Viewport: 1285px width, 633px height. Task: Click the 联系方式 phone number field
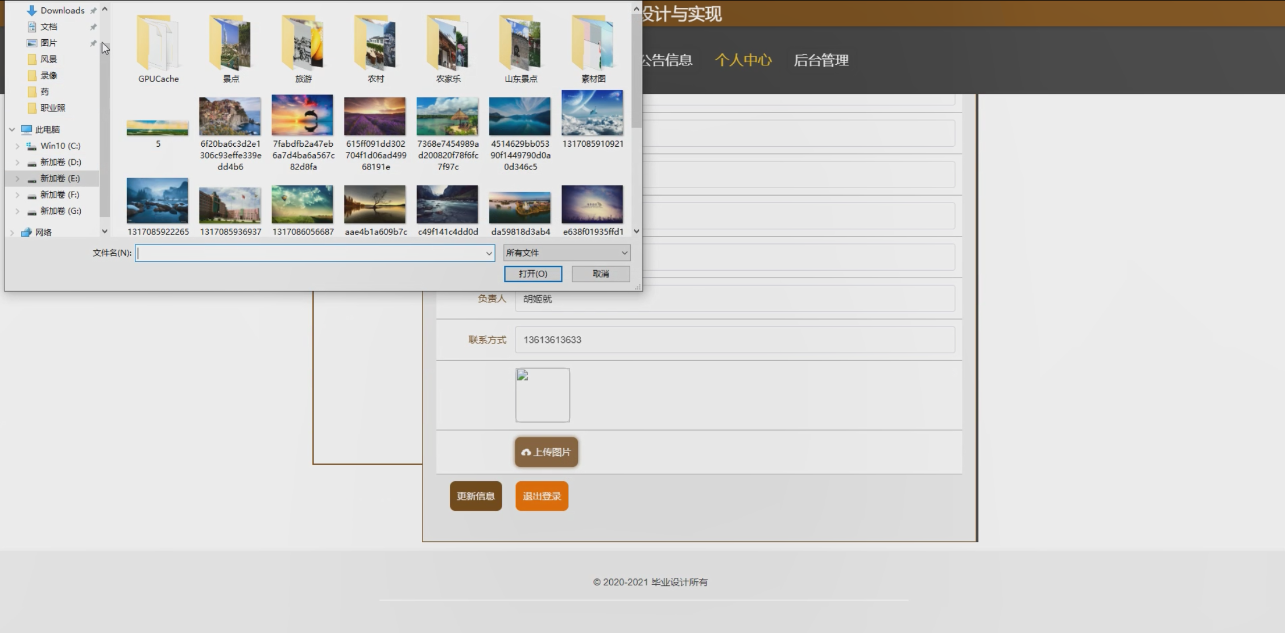734,340
